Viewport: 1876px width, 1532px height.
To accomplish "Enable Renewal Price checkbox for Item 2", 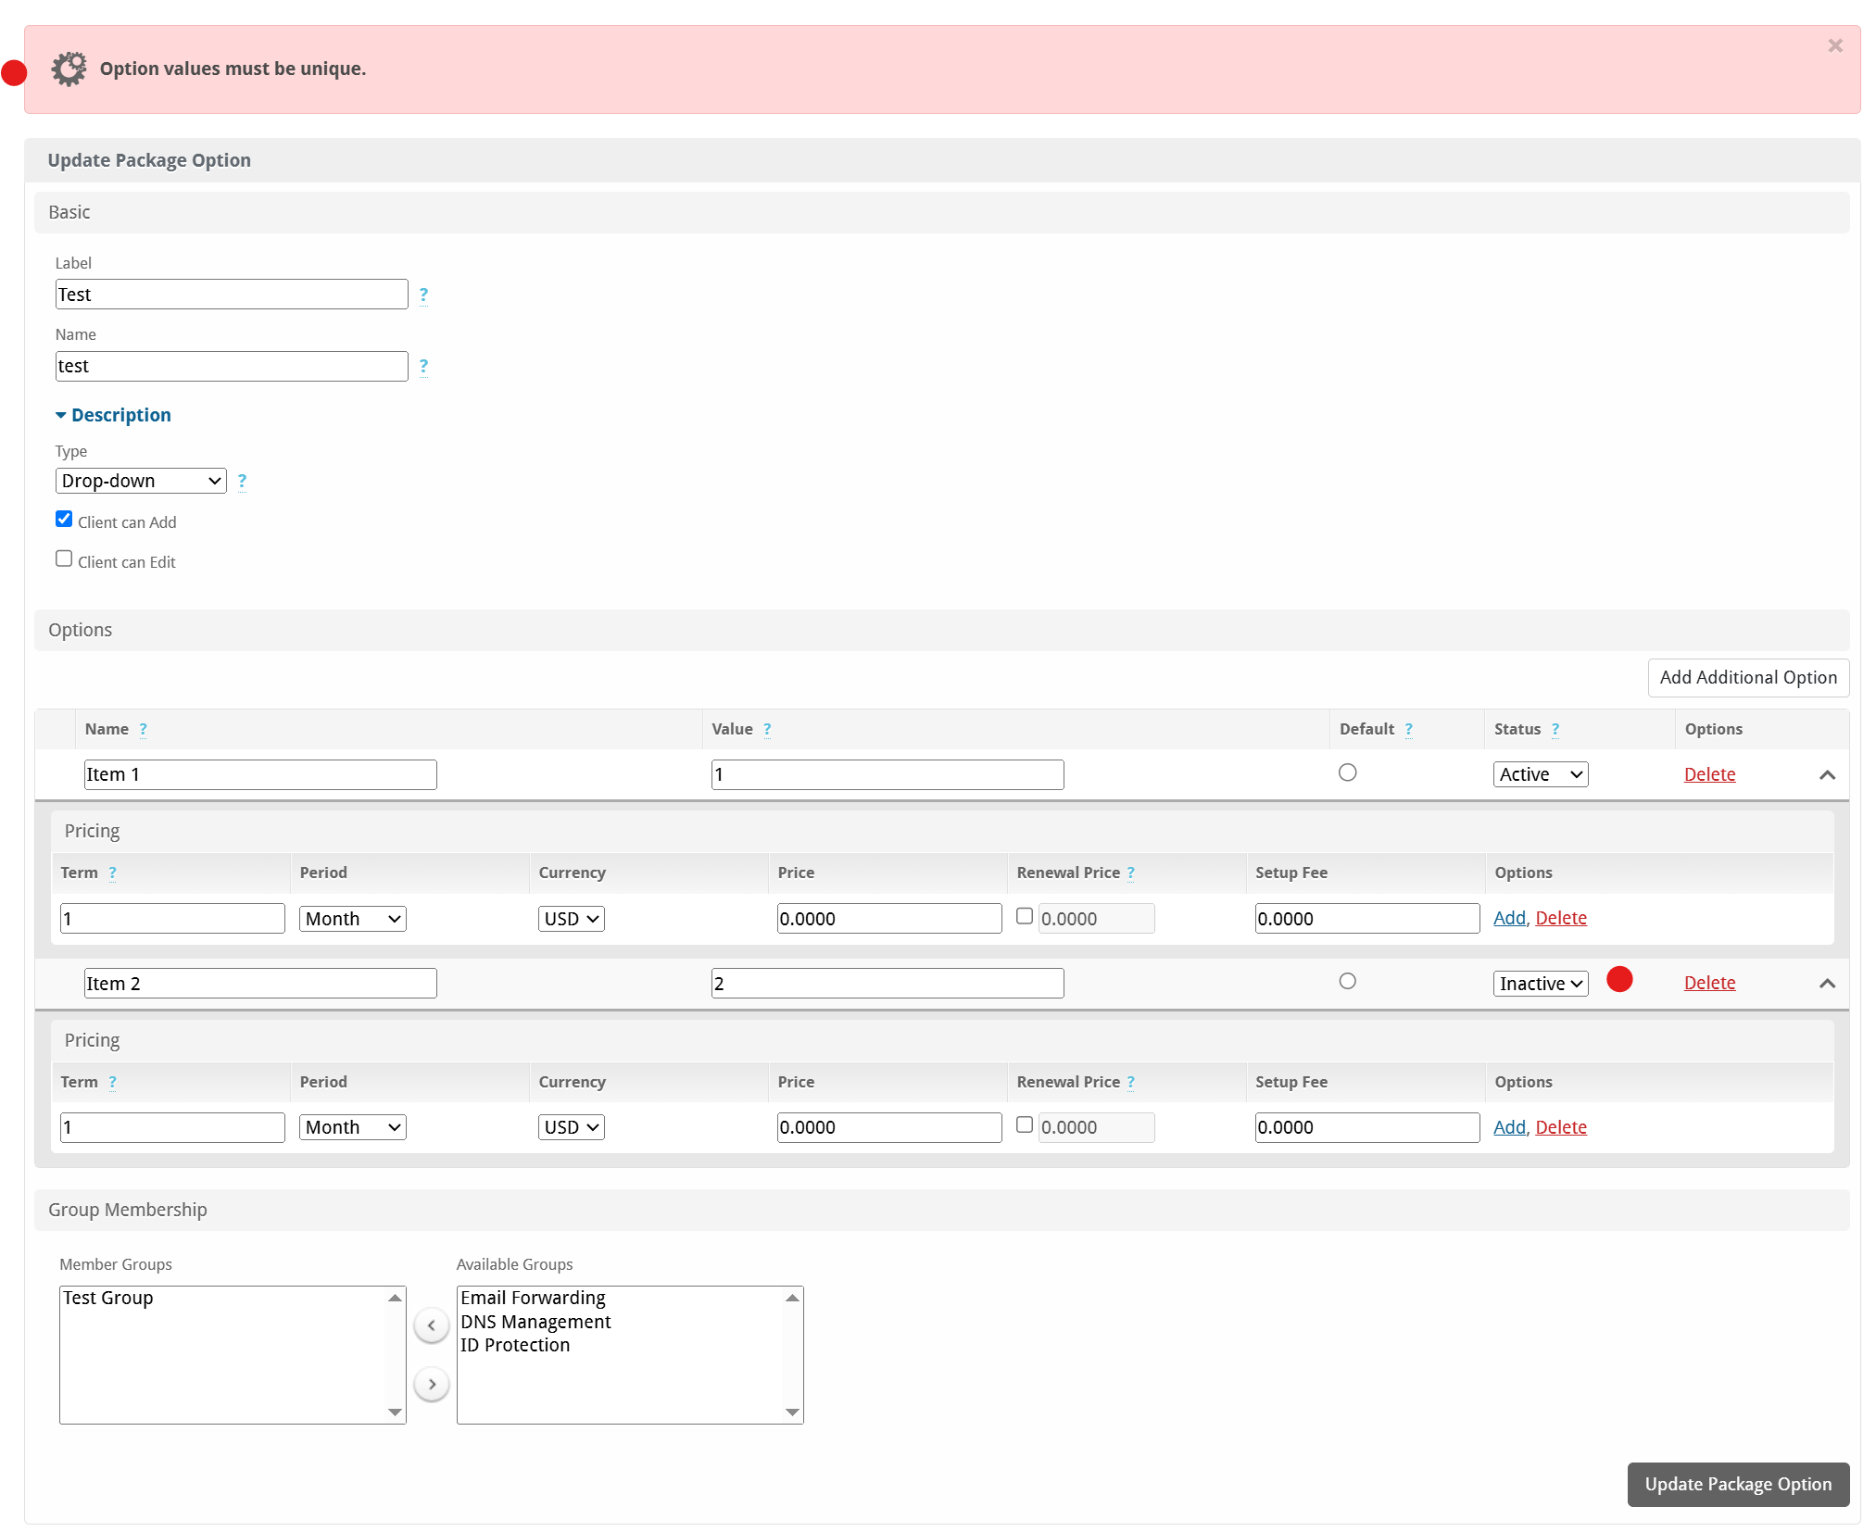I will pyautogui.click(x=1025, y=1124).
